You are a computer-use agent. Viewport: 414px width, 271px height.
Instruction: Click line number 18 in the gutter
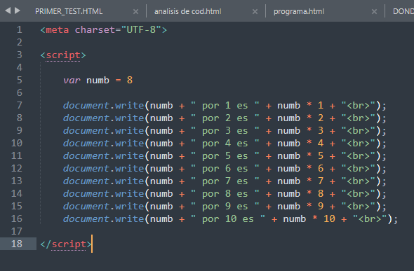[17, 244]
